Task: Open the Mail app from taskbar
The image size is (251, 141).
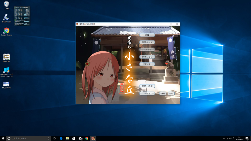Action: click(x=80, y=138)
